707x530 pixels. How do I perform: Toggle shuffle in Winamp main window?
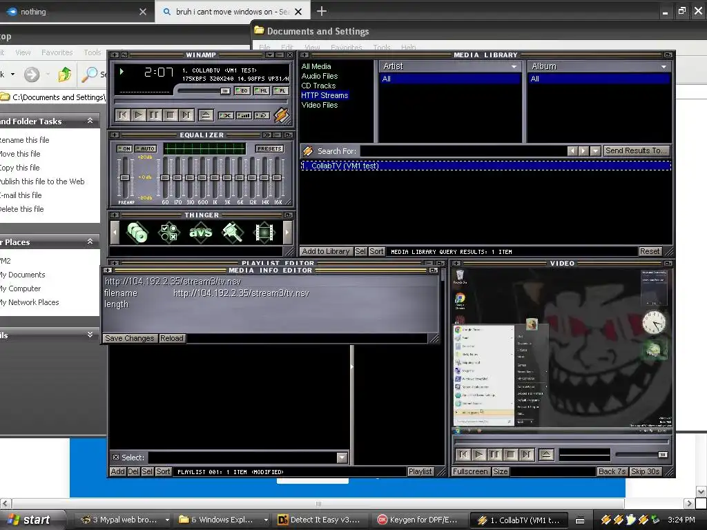click(x=226, y=116)
